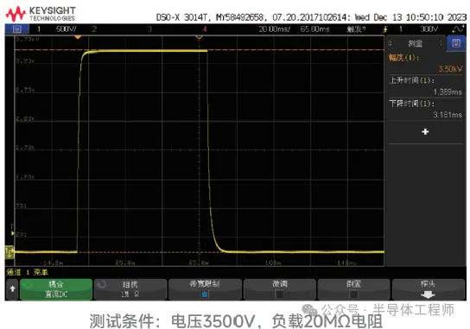
Task: Expand the 测量 measurement panel header
Action: tap(416, 43)
